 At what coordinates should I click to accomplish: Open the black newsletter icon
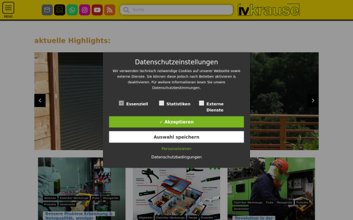pyautogui.click(x=59, y=10)
